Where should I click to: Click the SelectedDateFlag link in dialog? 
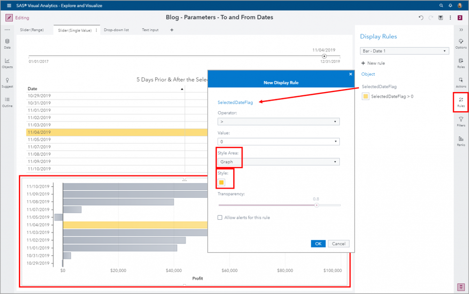point(235,102)
